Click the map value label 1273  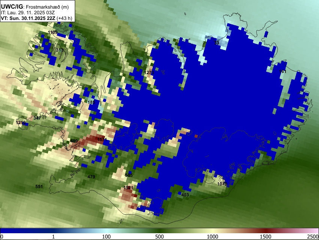[149, 73]
